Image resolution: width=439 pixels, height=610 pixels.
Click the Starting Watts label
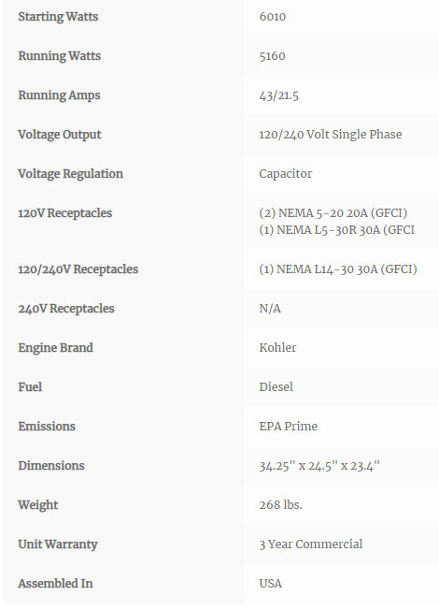coord(58,17)
